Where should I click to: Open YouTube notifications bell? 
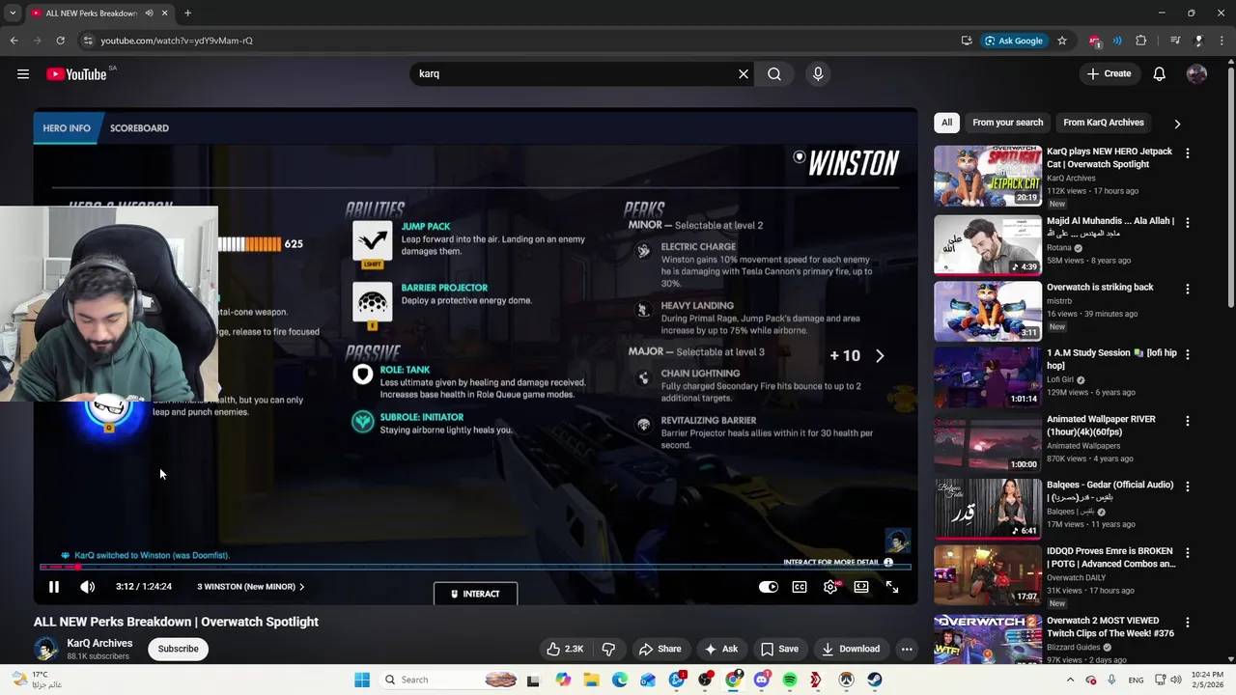pyautogui.click(x=1160, y=74)
